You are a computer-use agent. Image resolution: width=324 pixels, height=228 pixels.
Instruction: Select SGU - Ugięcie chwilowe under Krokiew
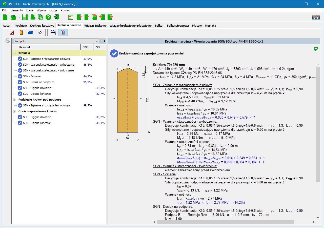tap(37, 88)
